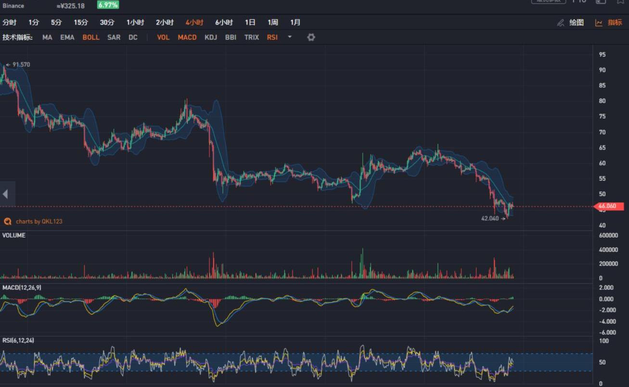
Task: Click the green 6.97% change badge
Action: point(108,5)
